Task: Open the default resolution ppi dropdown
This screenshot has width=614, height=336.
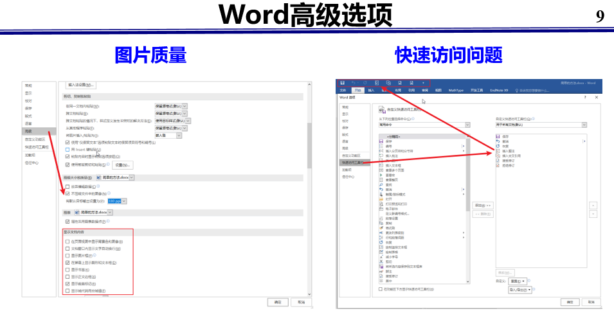Action: [x=117, y=201]
